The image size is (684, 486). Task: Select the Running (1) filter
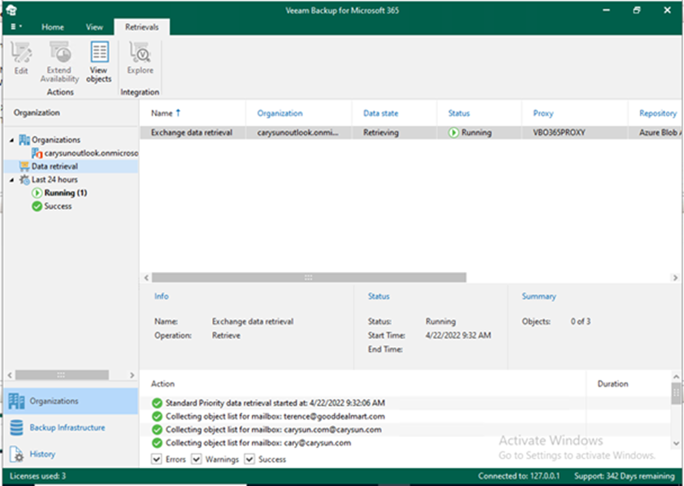click(x=65, y=193)
